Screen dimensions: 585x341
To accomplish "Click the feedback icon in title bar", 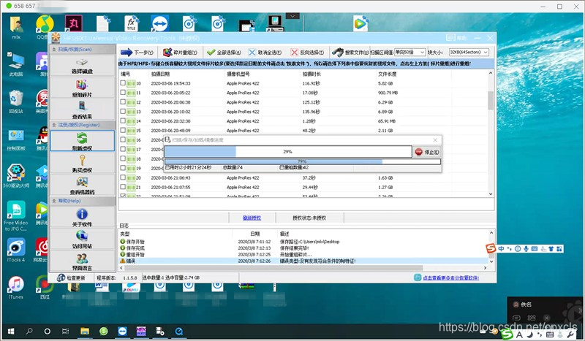I will point(450,38).
